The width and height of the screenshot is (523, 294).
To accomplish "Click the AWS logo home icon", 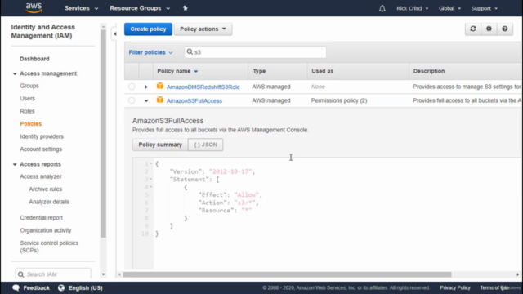I will click(34, 7).
